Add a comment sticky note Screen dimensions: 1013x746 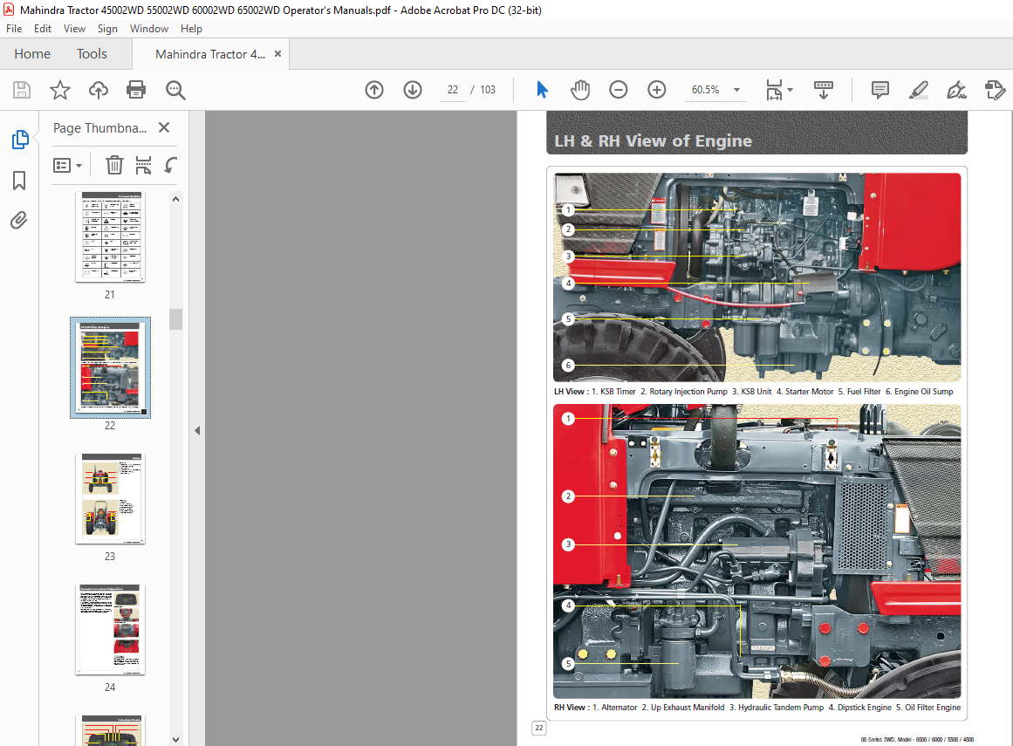pyautogui.click(x=880, y=90)
